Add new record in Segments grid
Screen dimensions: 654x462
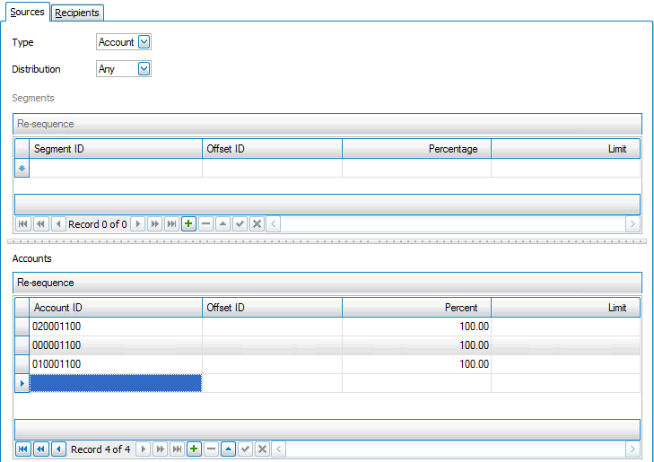coord(188,224)
